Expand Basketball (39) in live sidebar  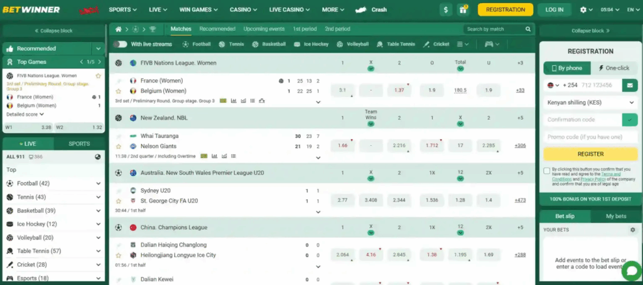tap(99, 210)
